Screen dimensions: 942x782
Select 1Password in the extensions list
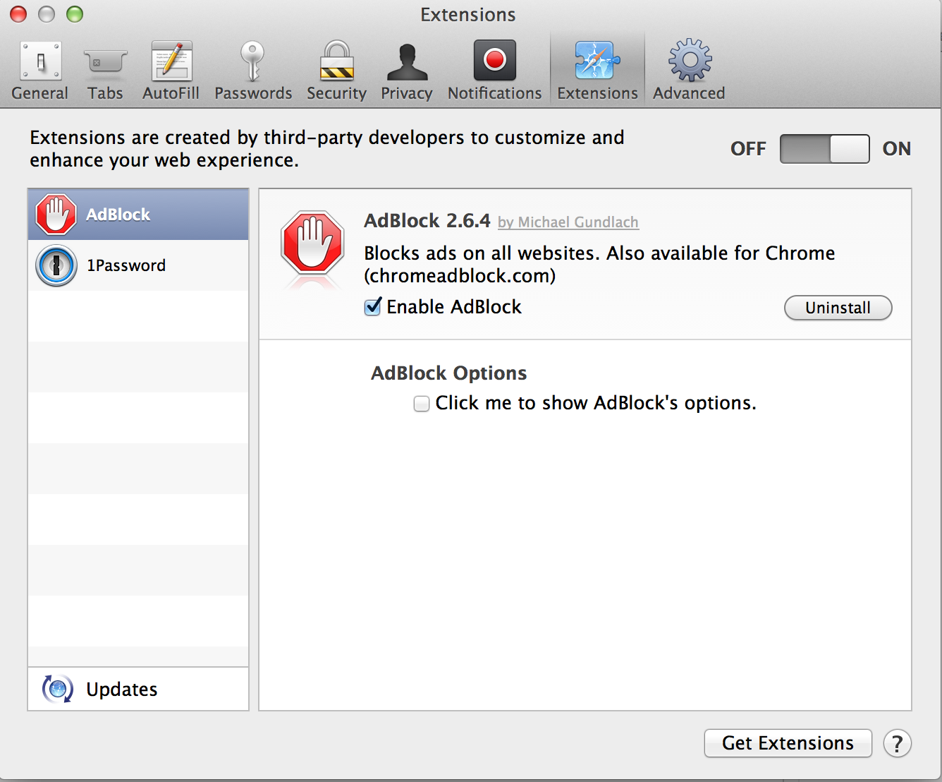coord(138,265)
